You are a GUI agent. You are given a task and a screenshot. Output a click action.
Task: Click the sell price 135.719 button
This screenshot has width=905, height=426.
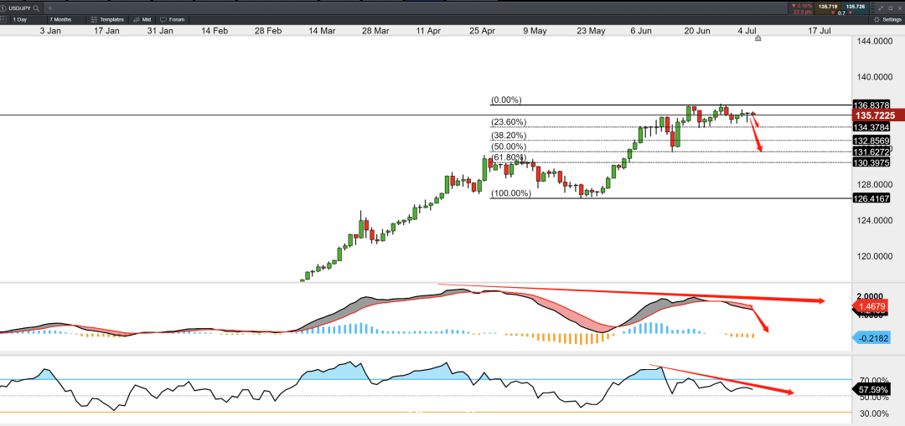coord(828,8)
